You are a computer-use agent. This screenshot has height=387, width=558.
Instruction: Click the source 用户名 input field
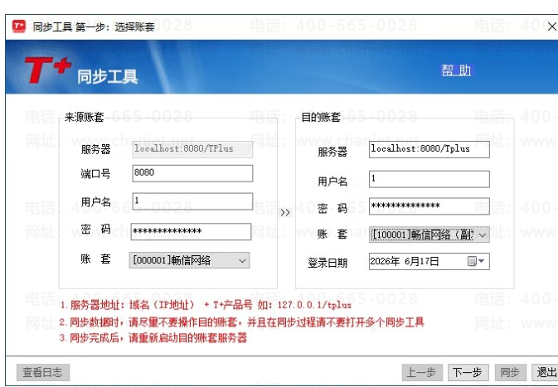(192, 201)
